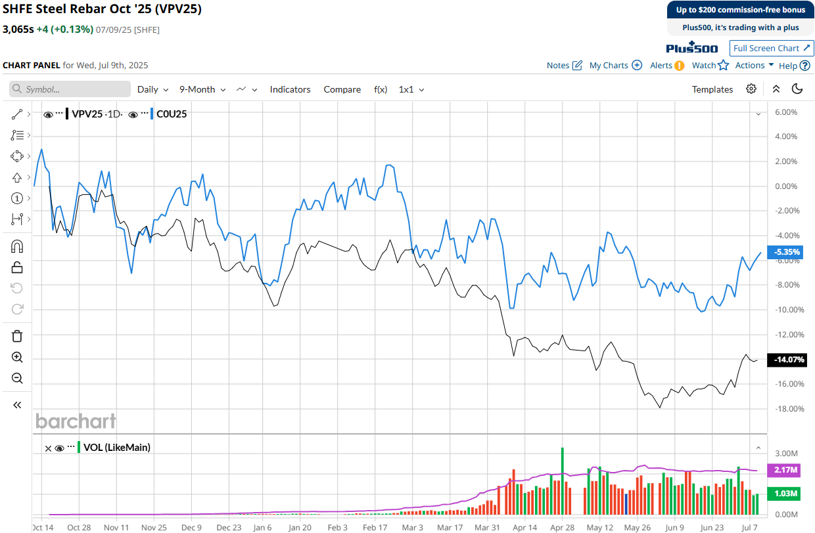Open chart settings gear icon

click(751, 89)
